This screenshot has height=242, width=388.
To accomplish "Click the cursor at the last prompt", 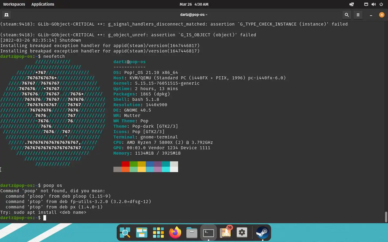I will coord(45,218).
